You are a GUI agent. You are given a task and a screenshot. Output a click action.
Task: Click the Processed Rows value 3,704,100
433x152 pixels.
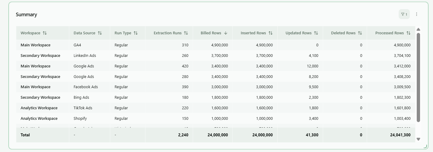click(402, 56)
